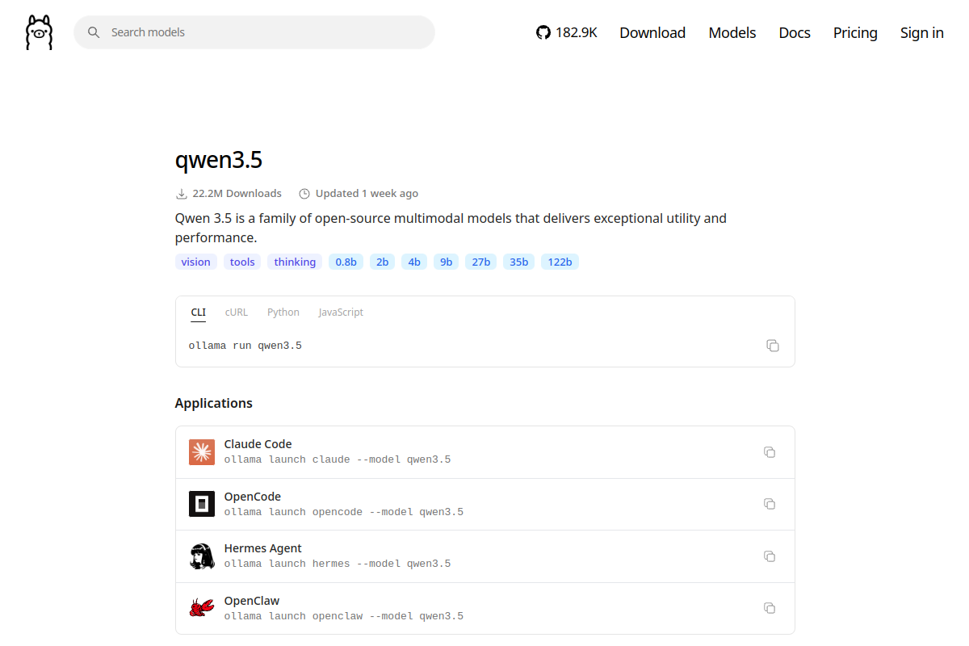Click the OpenCode app icon
Viewport: 969px width, 646px height.
202,504
